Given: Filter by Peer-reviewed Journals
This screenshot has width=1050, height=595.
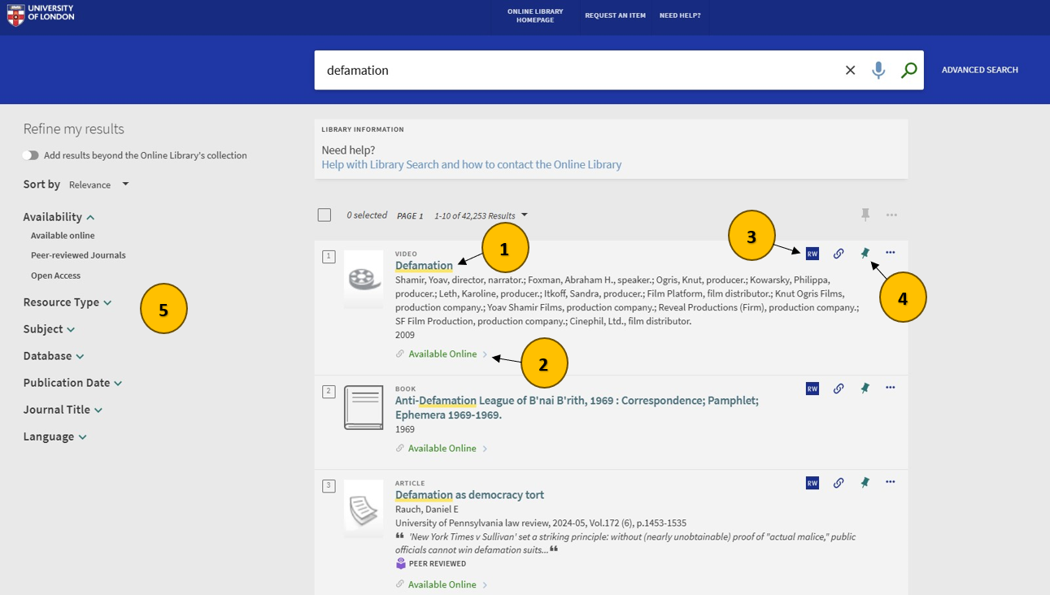Looking at the screenshot, I should pos(78,255).
